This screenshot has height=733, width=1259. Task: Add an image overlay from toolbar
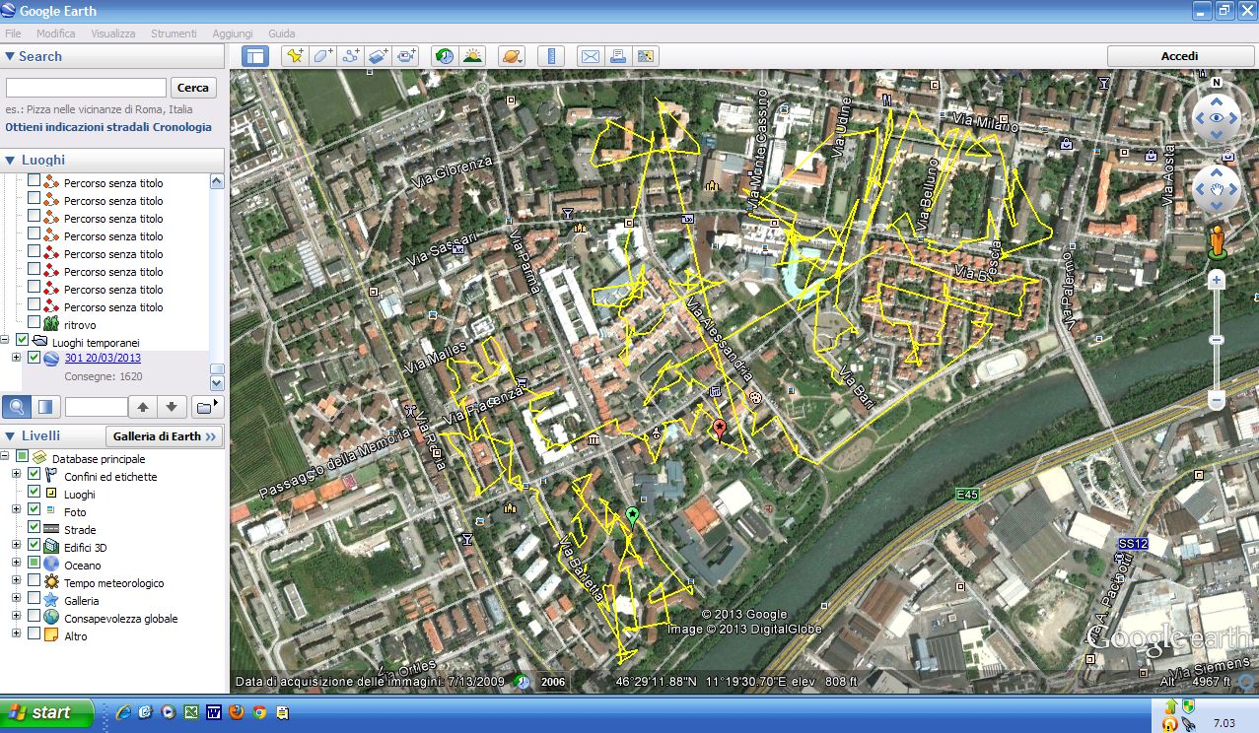[x=379, y=56]
